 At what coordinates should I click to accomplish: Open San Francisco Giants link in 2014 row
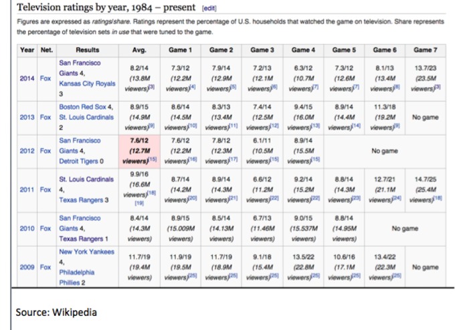click(x=80, y=68)
